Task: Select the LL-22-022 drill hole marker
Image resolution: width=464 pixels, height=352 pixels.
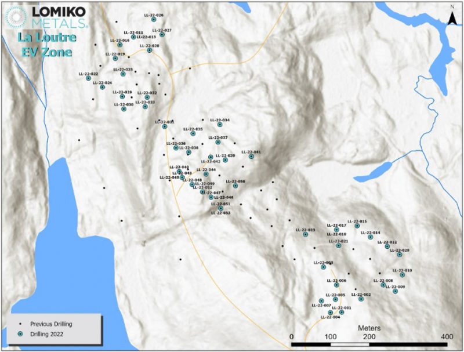Action: click(89, 79)
